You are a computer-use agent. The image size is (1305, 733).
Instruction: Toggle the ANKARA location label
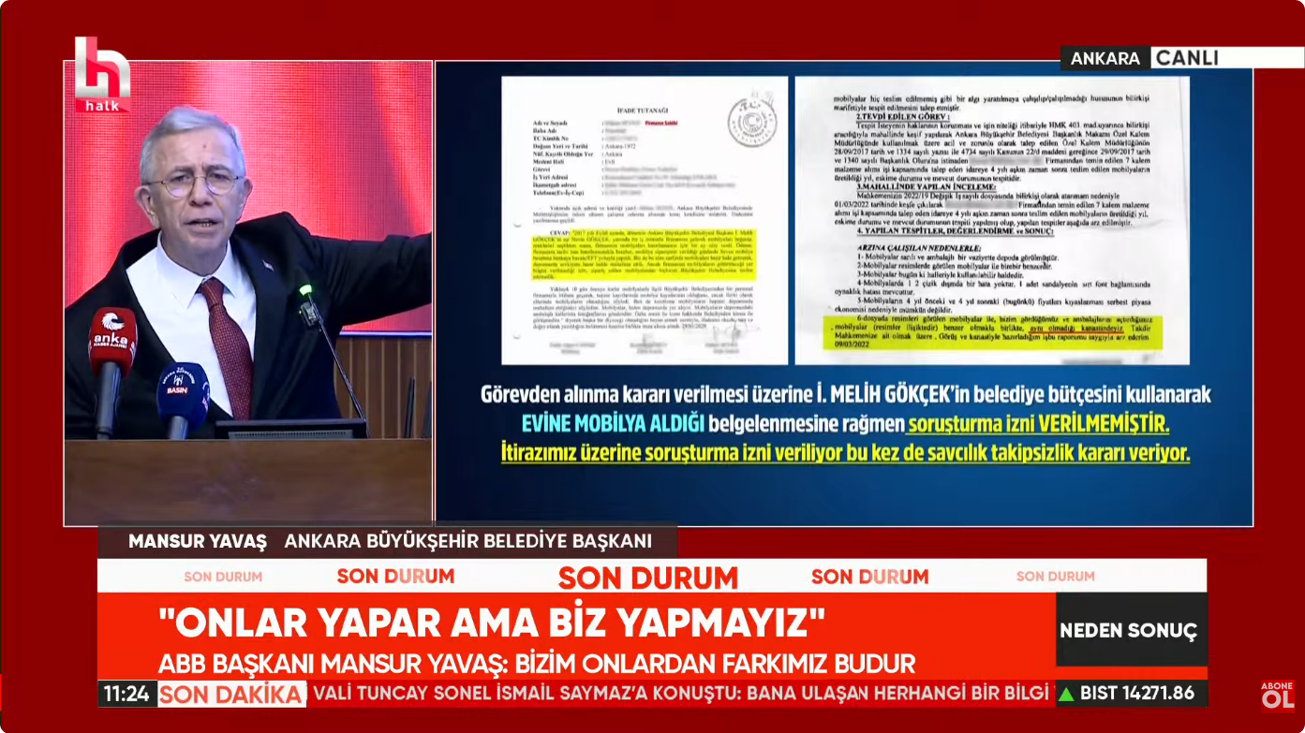[1105, 58]
